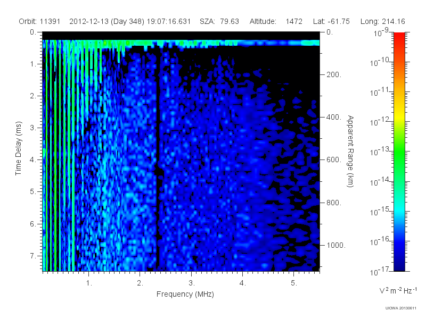The image size is (426, 319).
Task: Click the 'Altitude:' label
Action: [263, 21]
